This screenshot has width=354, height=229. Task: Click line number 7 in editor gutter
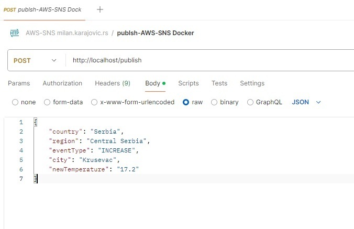pyautogui.click(x=21, y=179)
